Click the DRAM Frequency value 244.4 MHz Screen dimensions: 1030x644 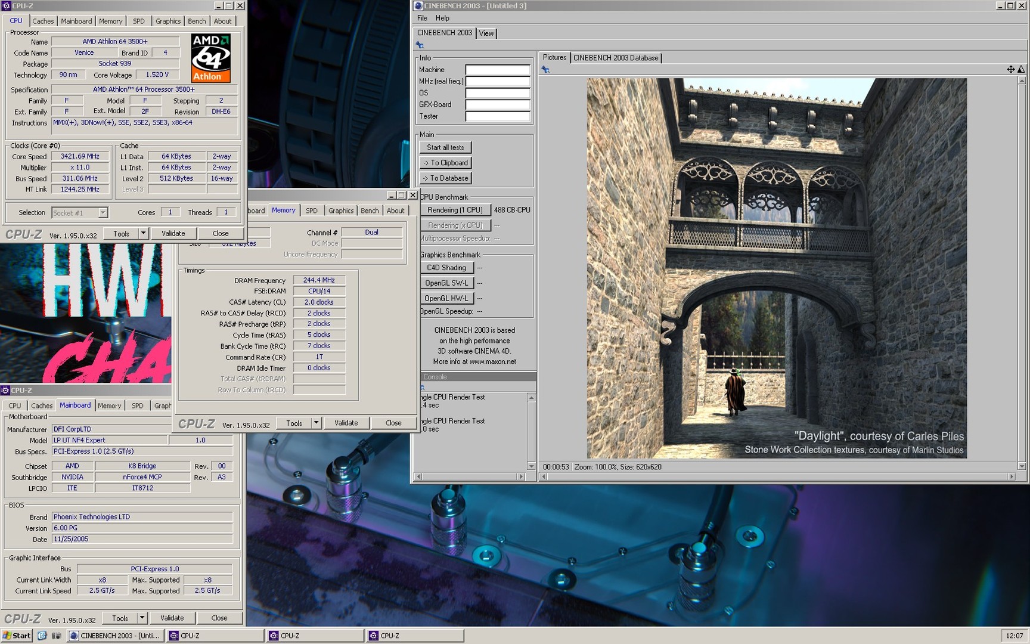click(319, 280)
